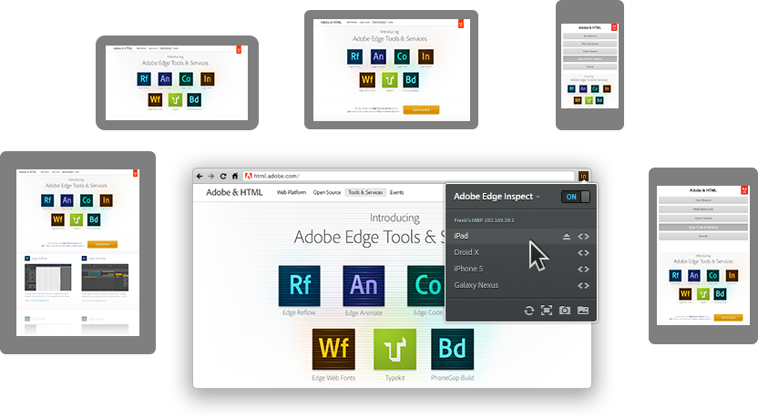Image resolution: width=758 pixels, height=418 pixels.
Task: Open remote inspection for iPhone 5
Action: 583,270
